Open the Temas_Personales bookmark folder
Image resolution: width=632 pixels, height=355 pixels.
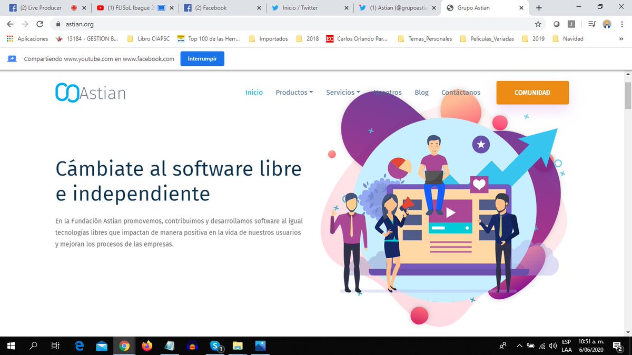tap(425, 38)
